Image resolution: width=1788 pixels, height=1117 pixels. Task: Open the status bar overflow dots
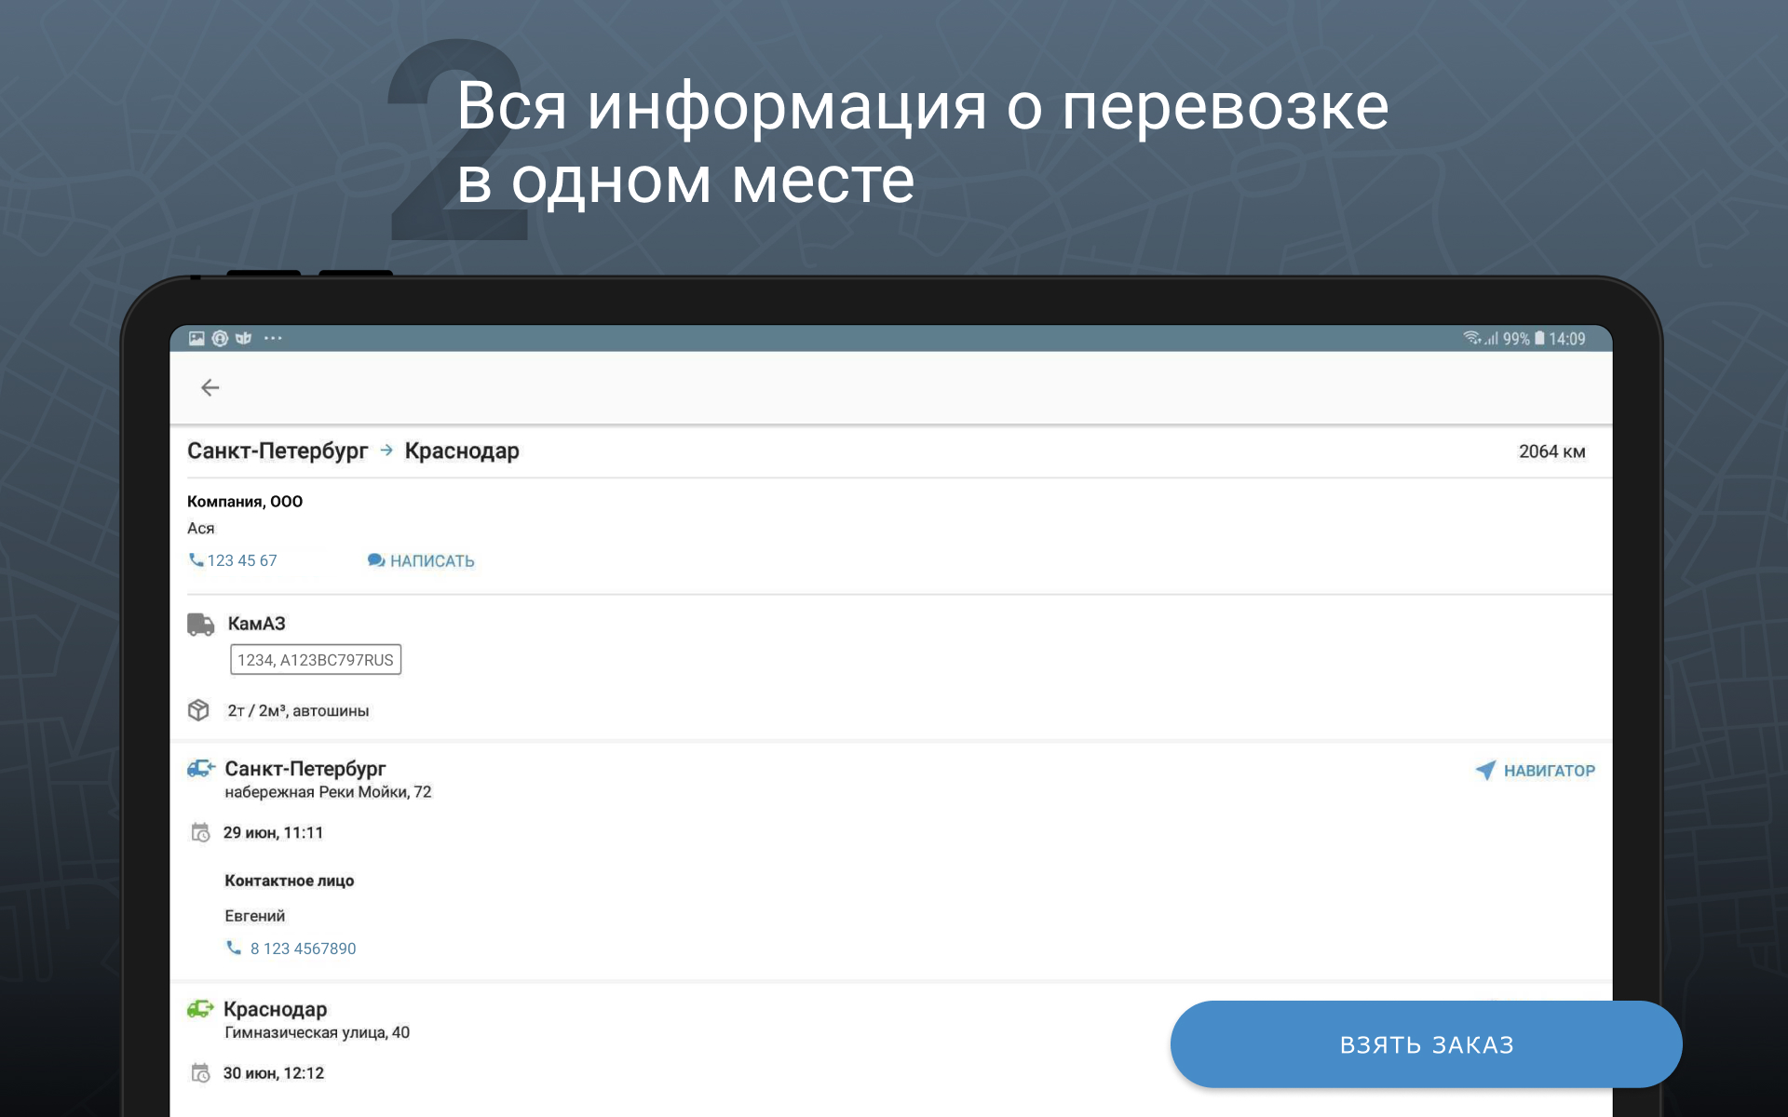point(273,339)
